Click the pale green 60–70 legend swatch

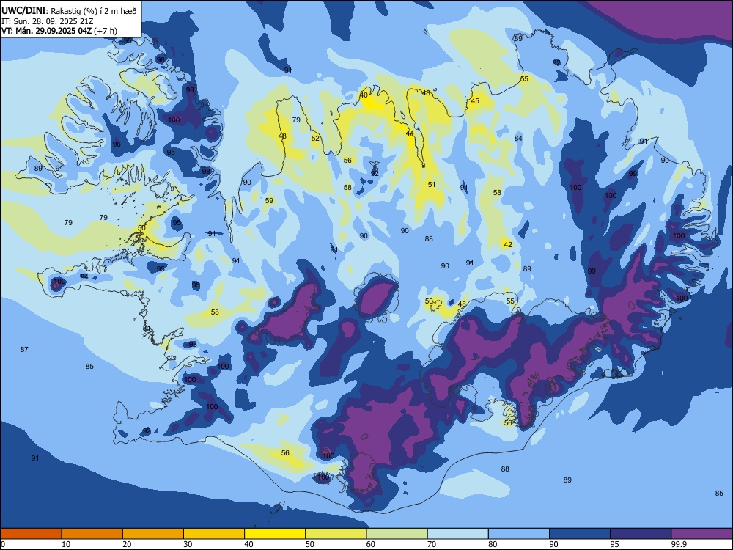coord(397,534)
